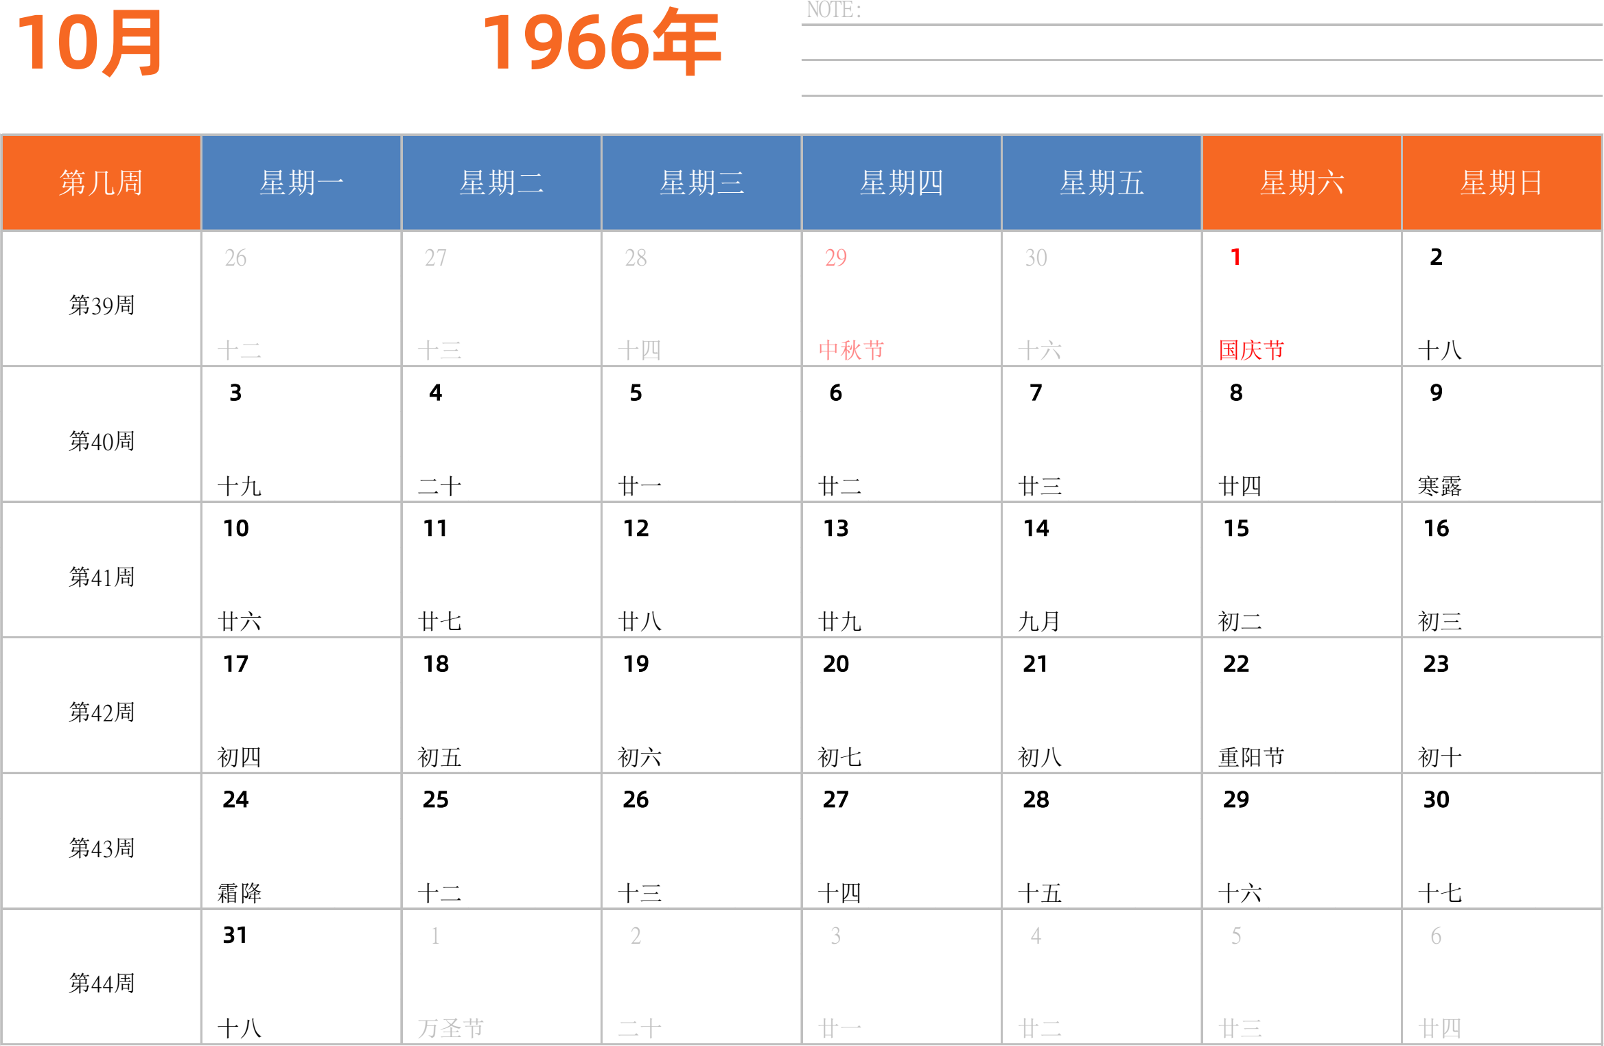Select October 25 date number
The image size is (1604, 1046).
(435, 800)
